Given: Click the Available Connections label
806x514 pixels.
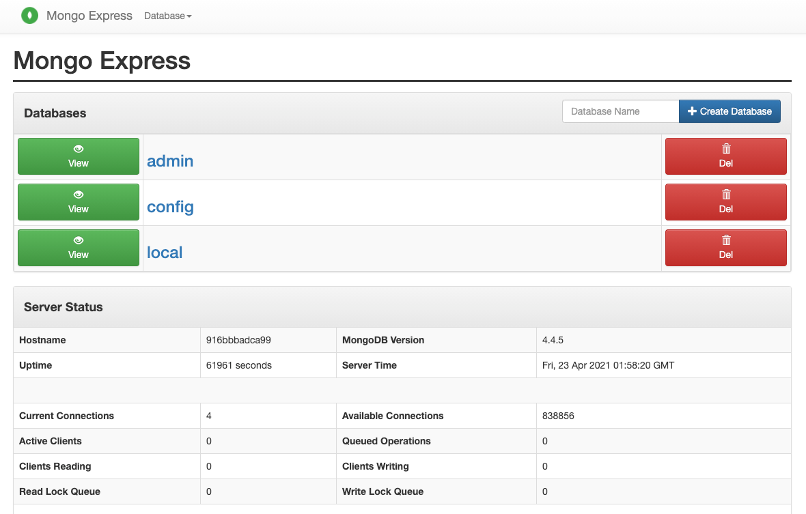Looking at the screenshot, I should pos(393,416).
